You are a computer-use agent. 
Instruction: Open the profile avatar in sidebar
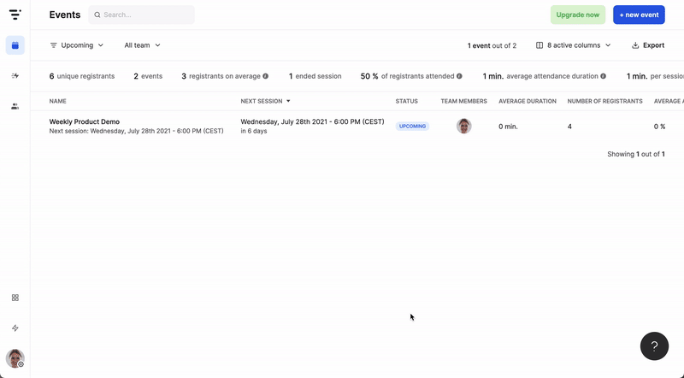tap(15, 358)
